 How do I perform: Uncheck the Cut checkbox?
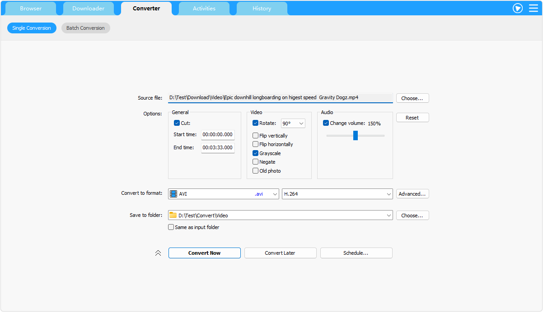pos(177,123)
